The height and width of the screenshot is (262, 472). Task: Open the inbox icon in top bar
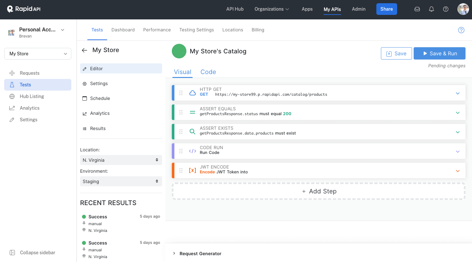click(417, 9)
